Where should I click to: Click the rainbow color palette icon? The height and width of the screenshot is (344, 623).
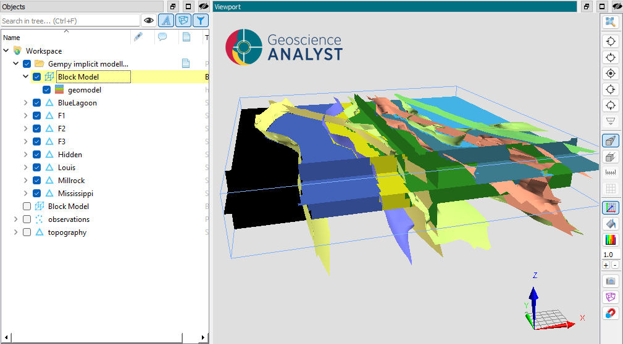tap(611, 240)
